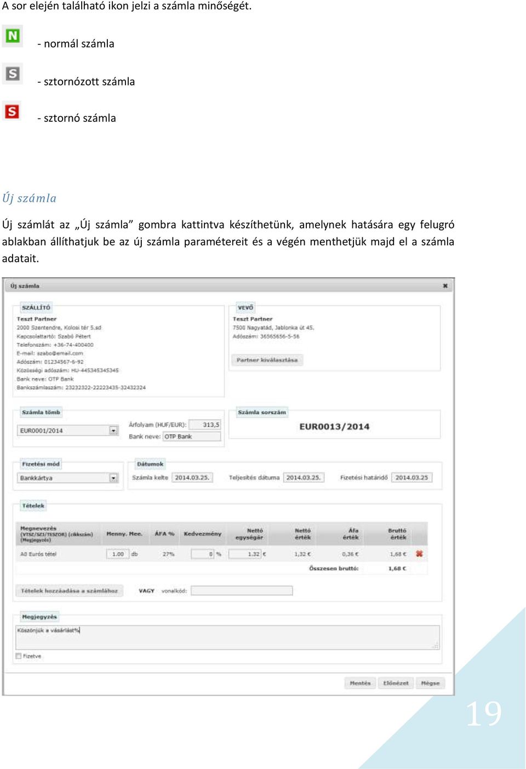
Task: Click the green N normal invoice icon
Action: [x=12, y=36]
